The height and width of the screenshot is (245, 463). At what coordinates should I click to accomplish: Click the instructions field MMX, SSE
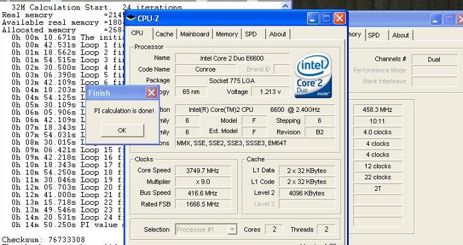[255, 143]
